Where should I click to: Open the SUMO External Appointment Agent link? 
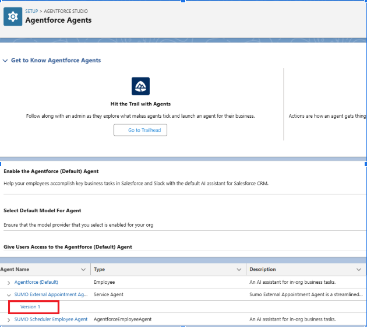[x=51, y=295]
